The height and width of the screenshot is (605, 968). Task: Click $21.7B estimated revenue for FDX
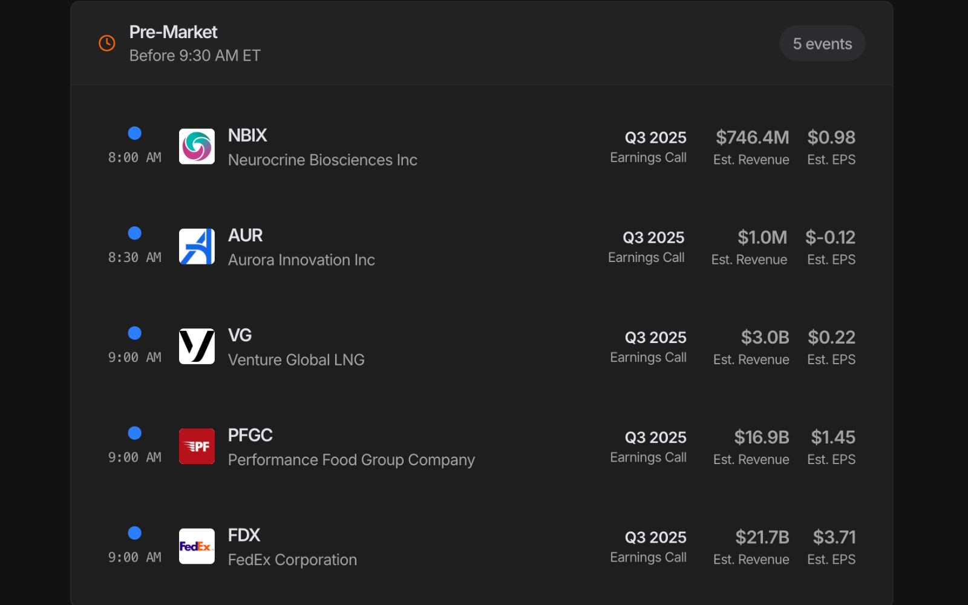762,537
